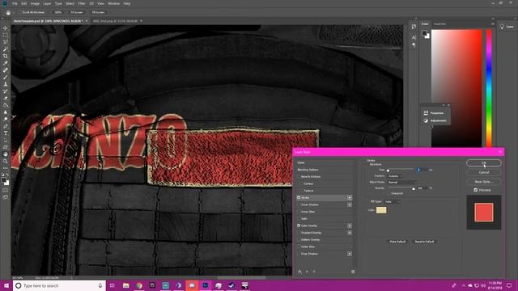Viewport: 518px width, 291px height.
Task: Click stroke Opacity slider handle
Action: point(414,188)
